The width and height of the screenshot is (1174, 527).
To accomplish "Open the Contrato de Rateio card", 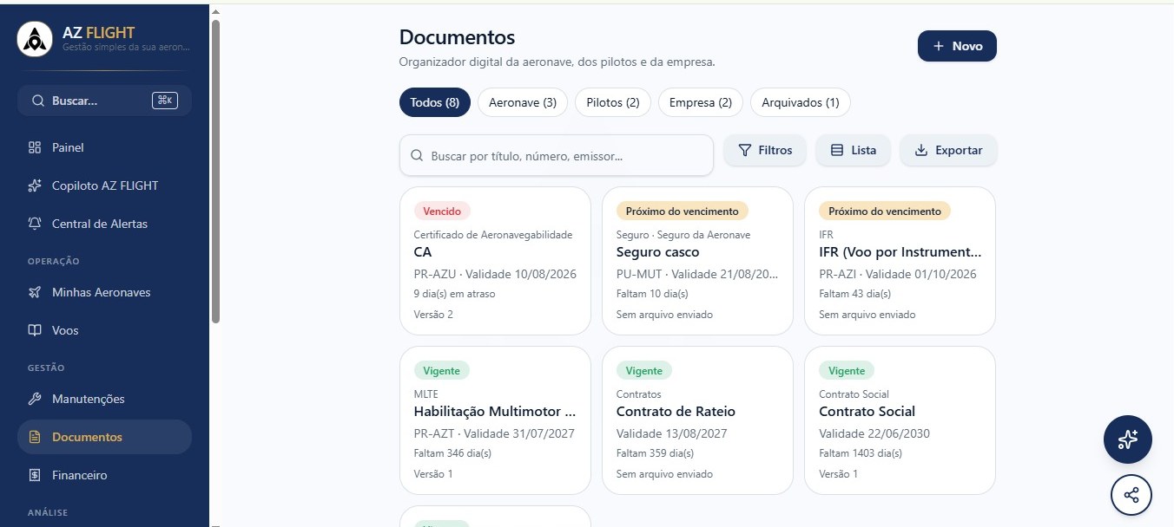I will (x=697, y=420).
